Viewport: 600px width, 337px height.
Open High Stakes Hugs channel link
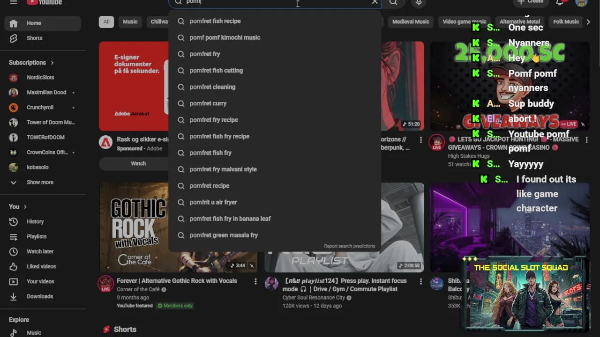(469, 156)
